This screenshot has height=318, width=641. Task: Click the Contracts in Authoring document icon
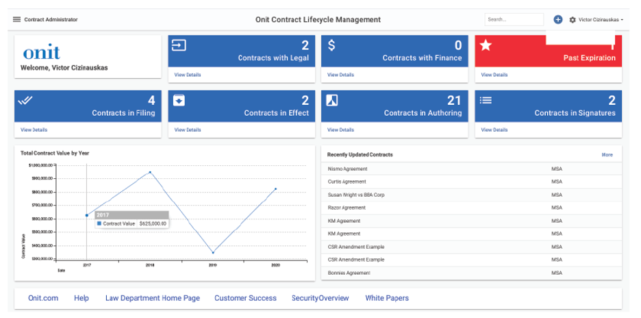332,100
